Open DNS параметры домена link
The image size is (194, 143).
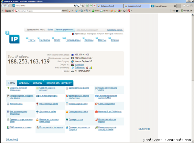click(x=21, y=127)
